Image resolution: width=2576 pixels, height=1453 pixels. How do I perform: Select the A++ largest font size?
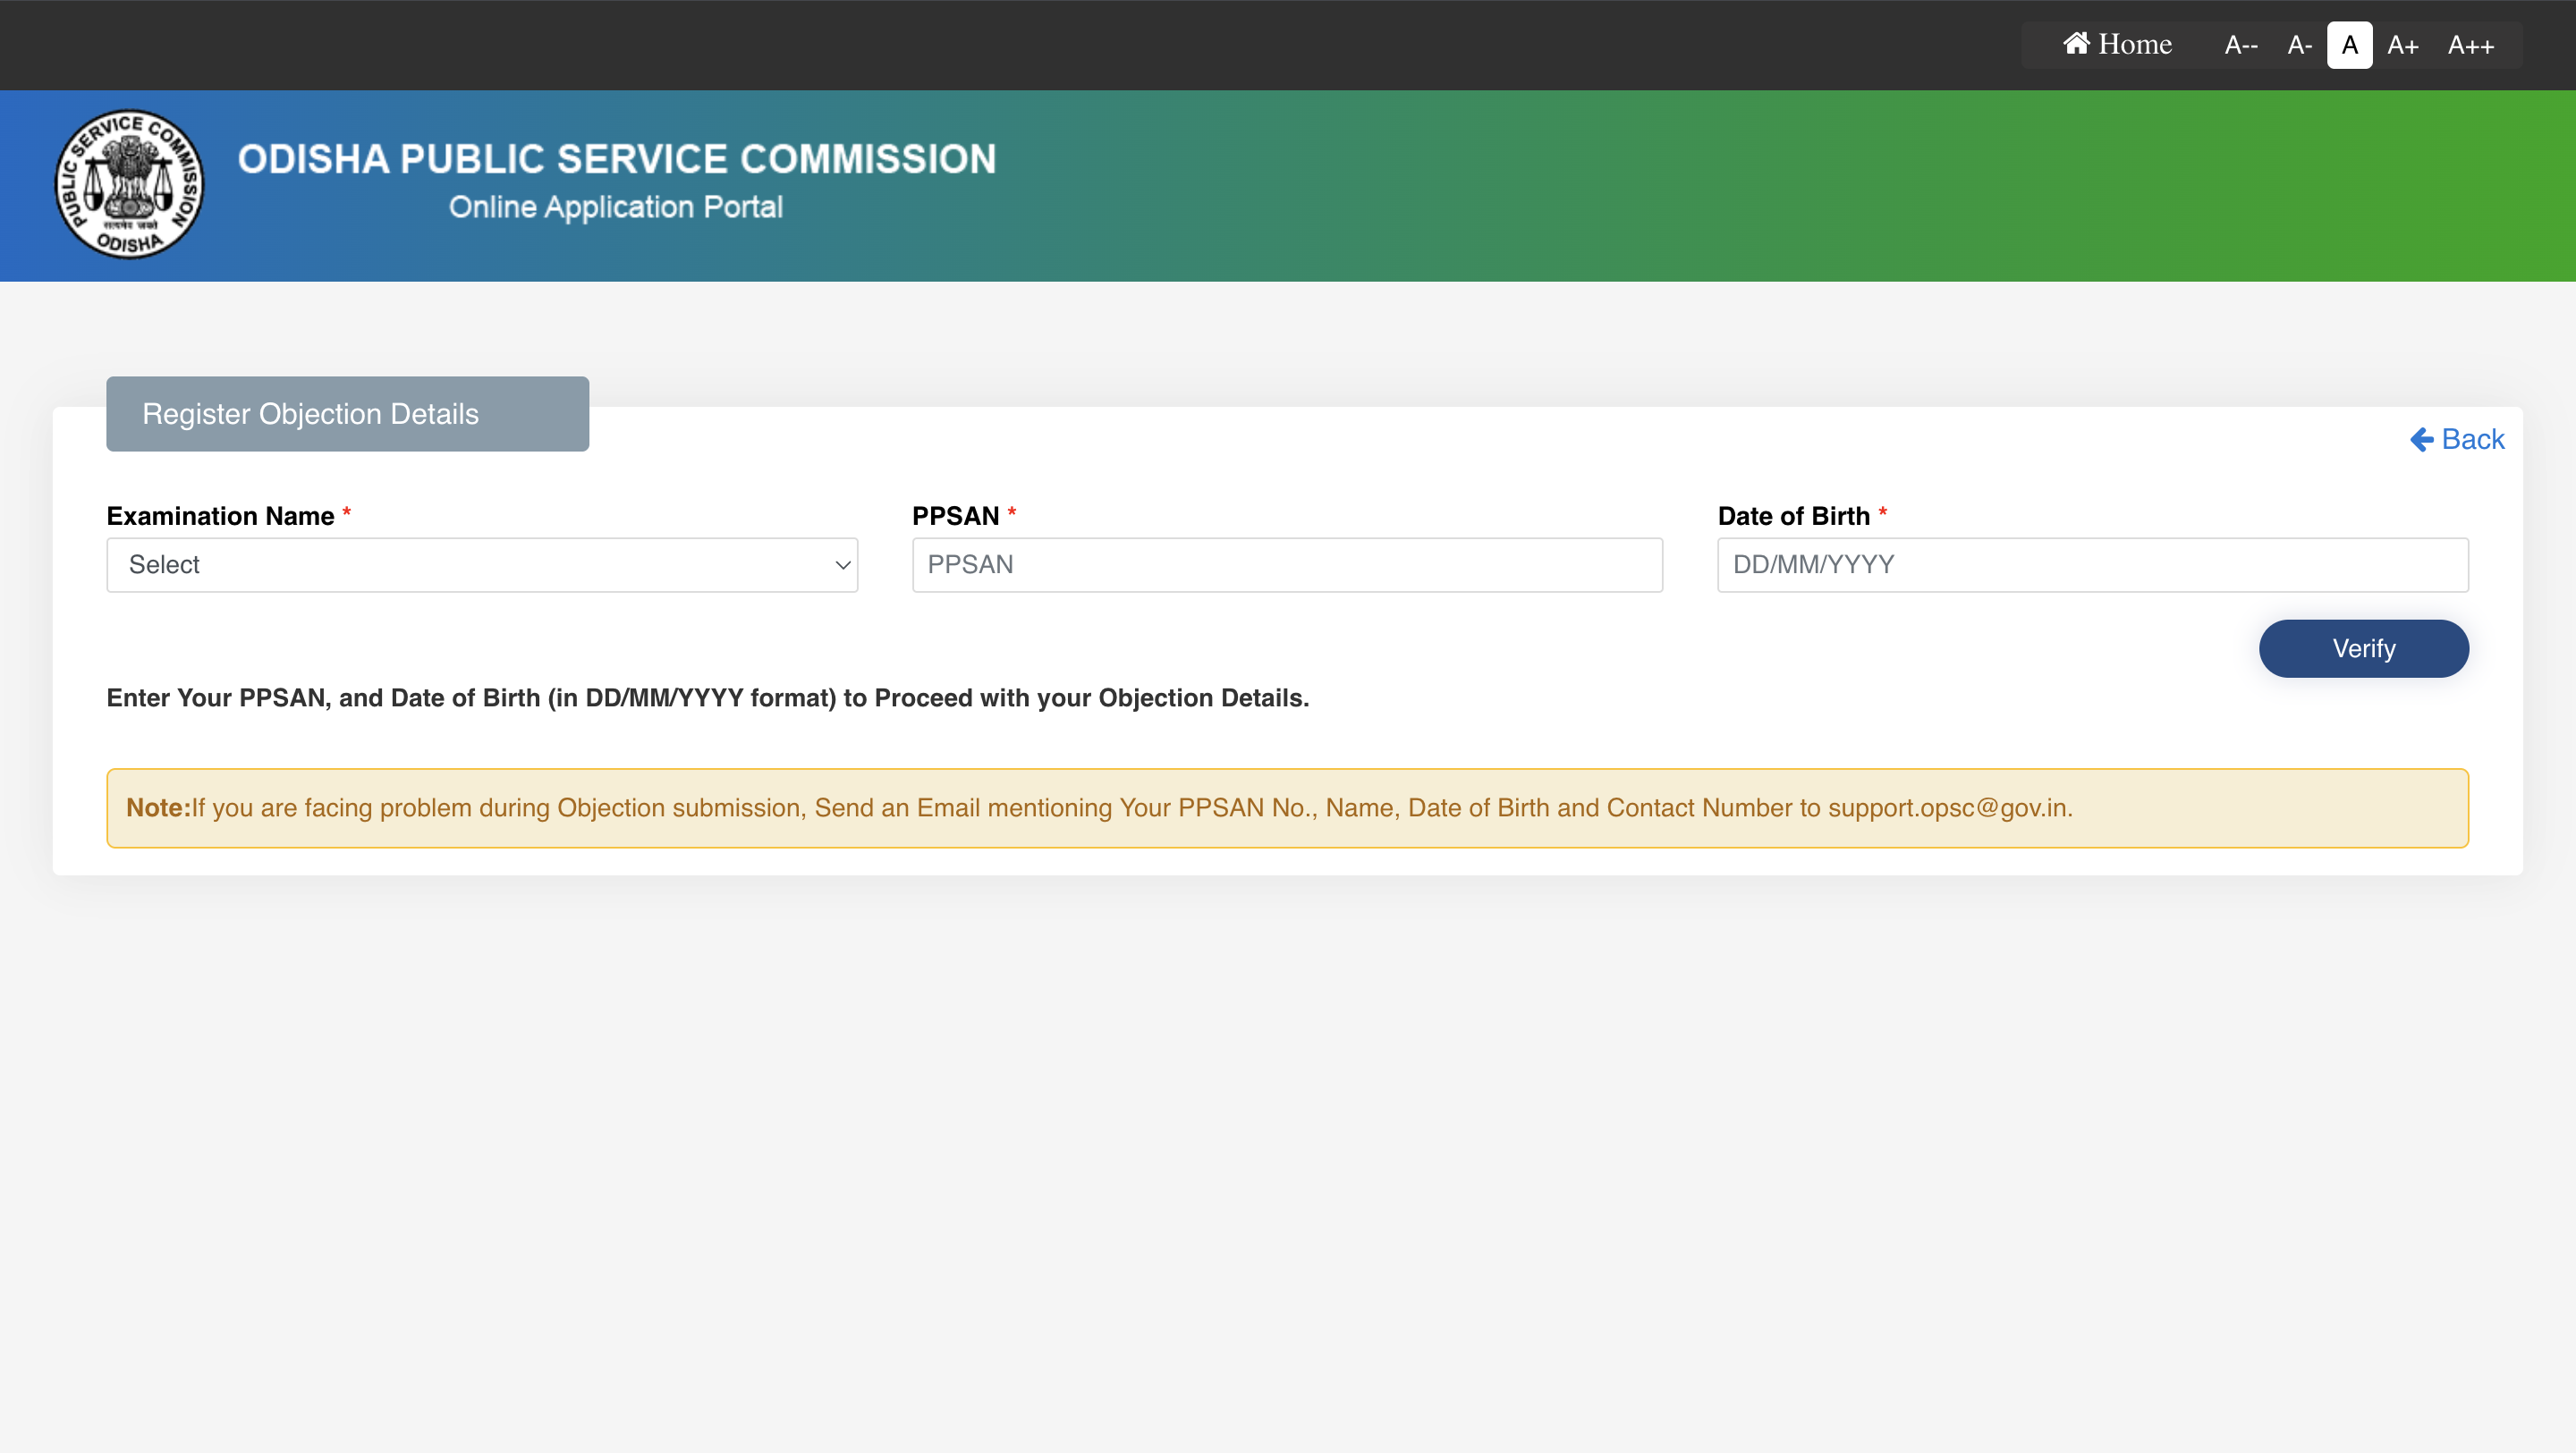tap(2470, 45)
